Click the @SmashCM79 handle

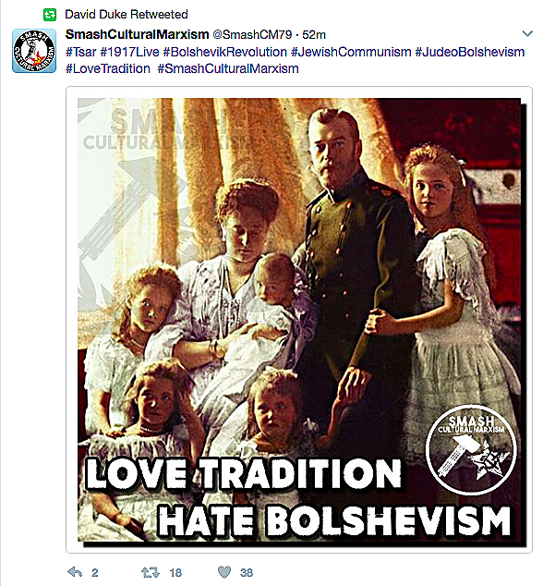coord(252,35)
